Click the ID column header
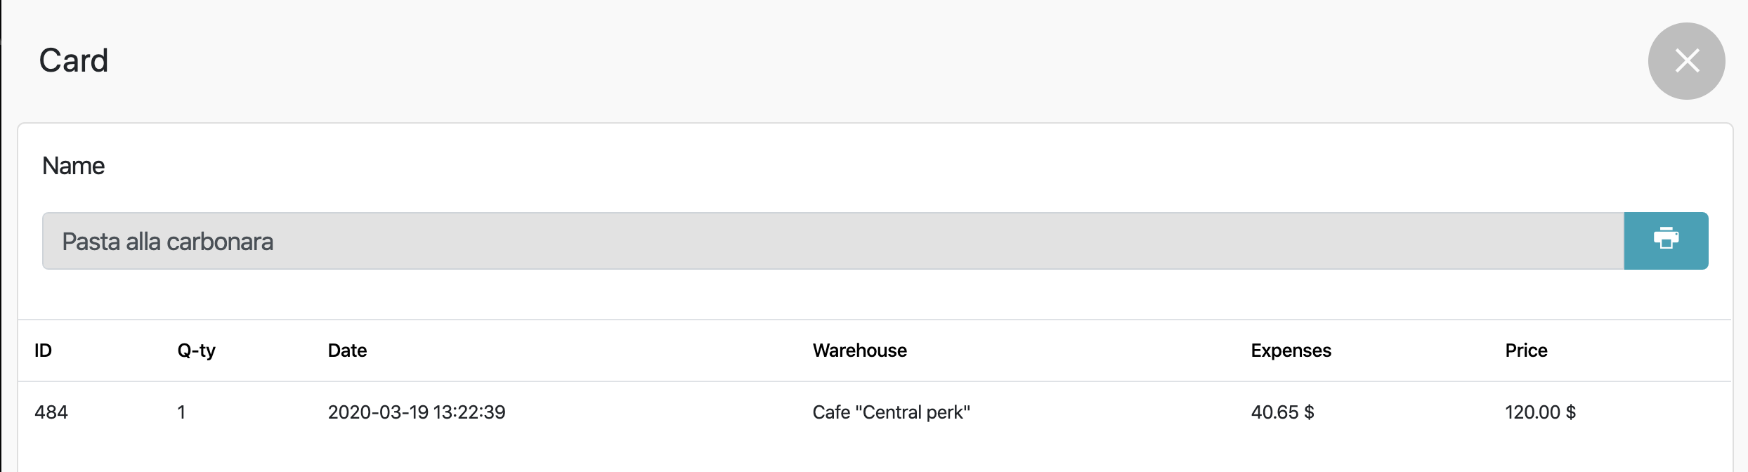This screenshot has height=472, width=1748. pos(43,350)
